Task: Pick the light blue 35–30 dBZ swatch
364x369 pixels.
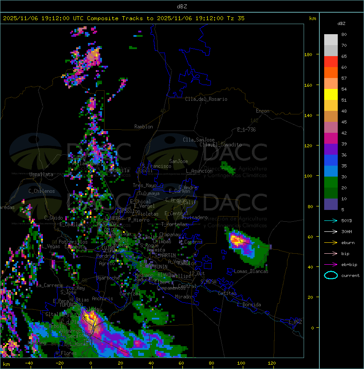Action: (x=331, y=171)
